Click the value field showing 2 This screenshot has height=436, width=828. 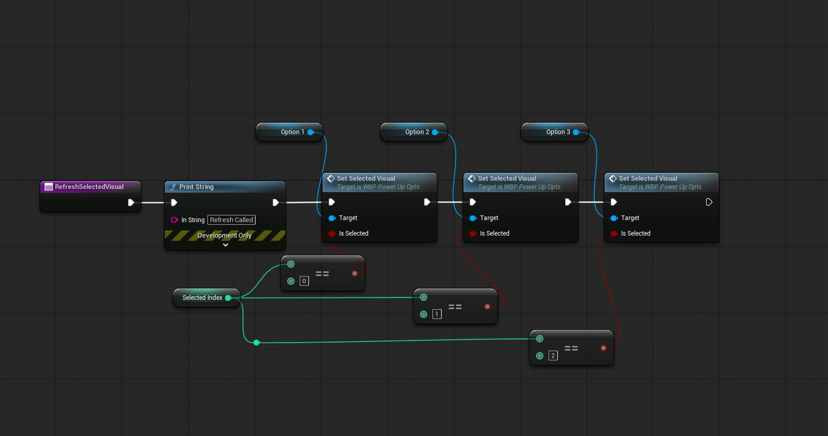coord(553,356)
